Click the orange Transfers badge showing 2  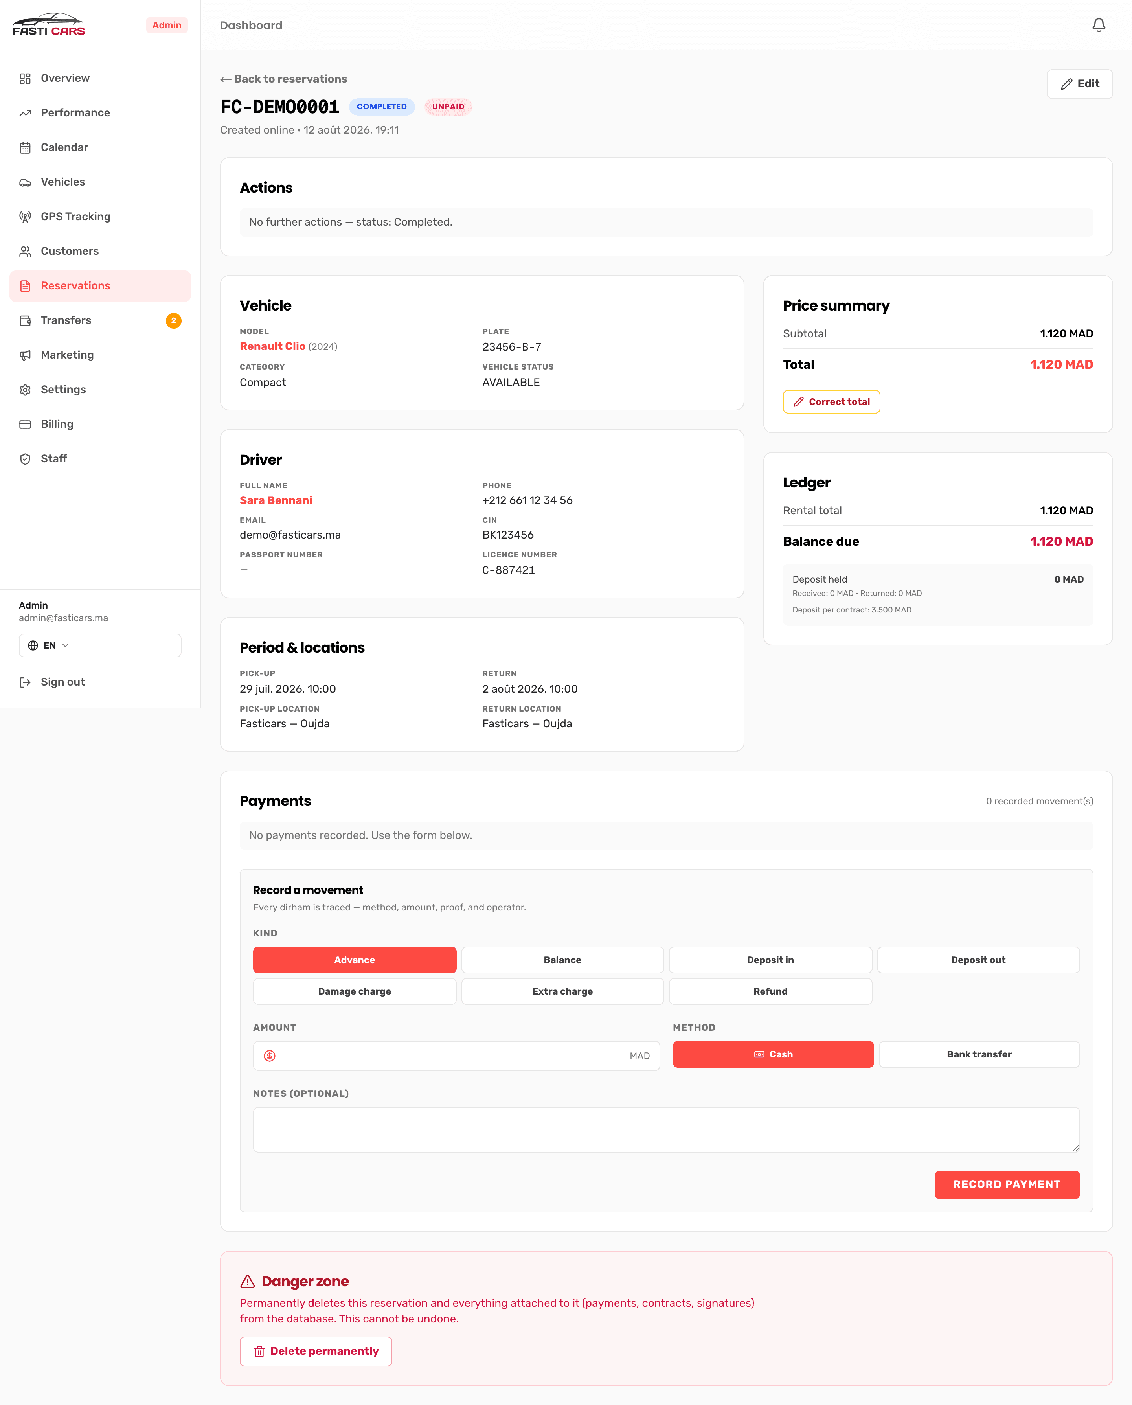coord(173,320)
